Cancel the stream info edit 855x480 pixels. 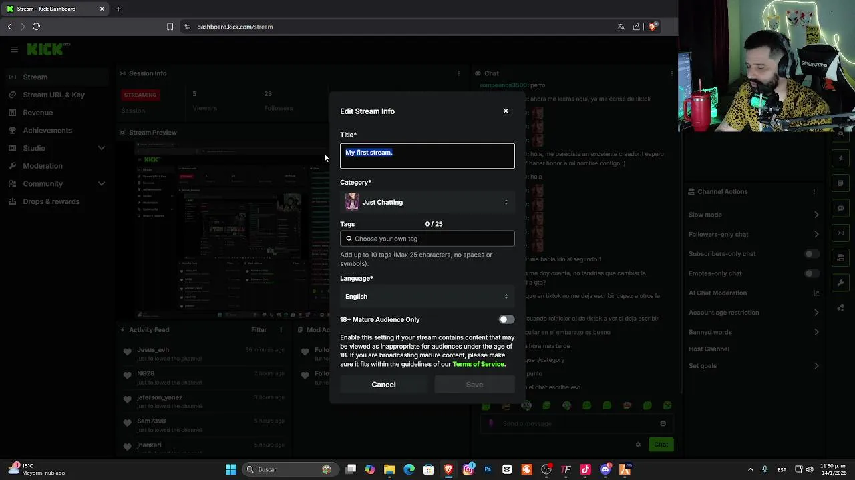[x=383, y=385]
